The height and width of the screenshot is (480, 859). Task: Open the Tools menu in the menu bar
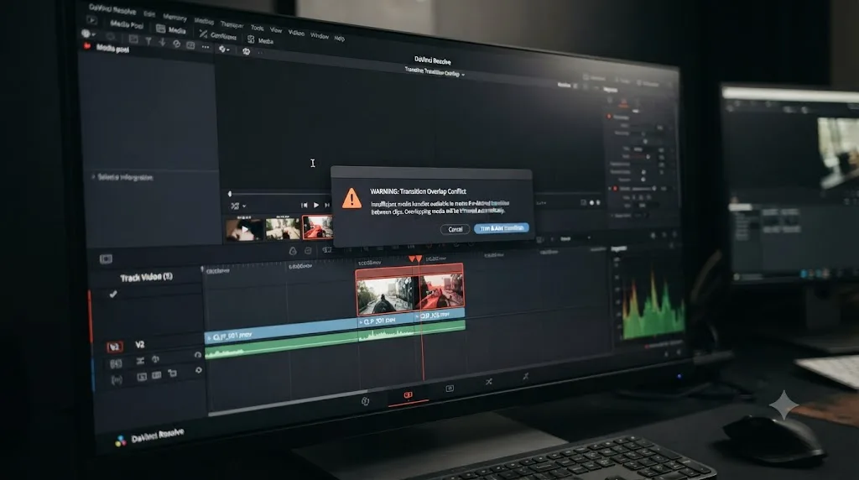257,28
